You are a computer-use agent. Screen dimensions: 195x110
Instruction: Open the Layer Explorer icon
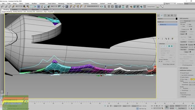coord(112,7)
